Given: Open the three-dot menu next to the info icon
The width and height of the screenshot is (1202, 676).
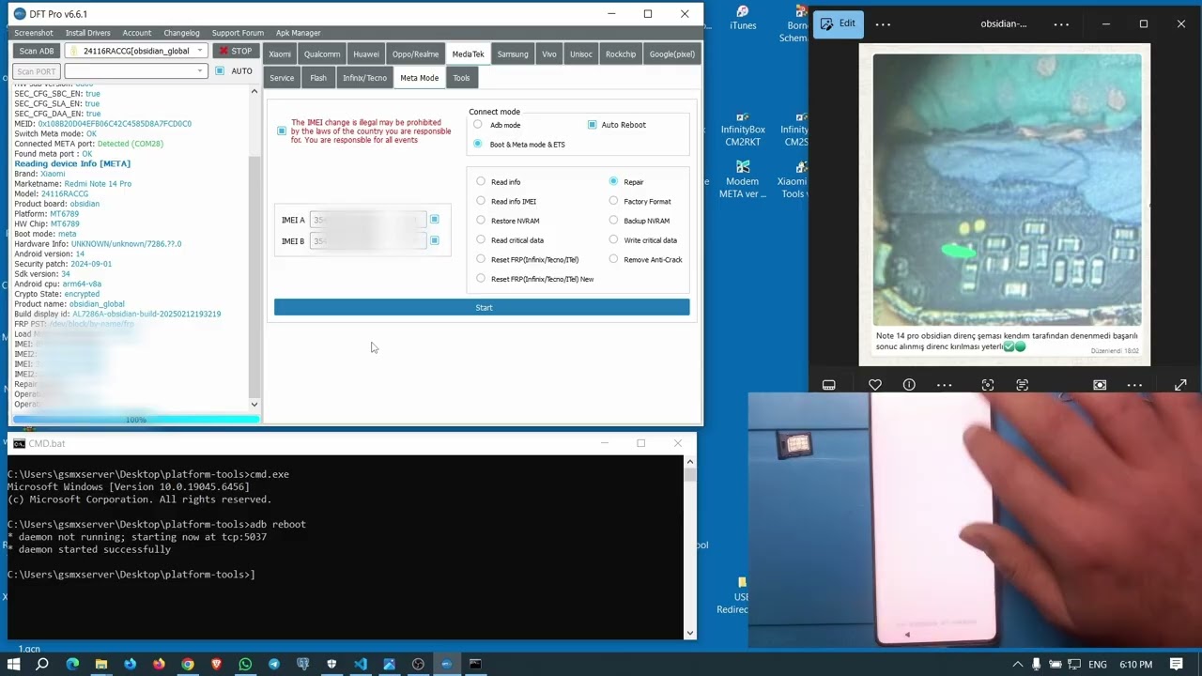Looking at the screenshot, I should (945, 385).
